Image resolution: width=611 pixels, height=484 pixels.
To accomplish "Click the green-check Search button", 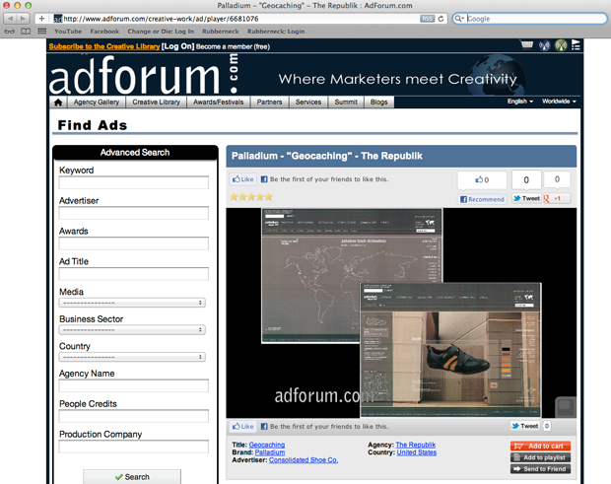I will [x=132, y=477].
